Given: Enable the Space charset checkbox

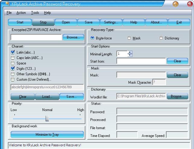Looking at the screenshot, I should pos(13,63).
